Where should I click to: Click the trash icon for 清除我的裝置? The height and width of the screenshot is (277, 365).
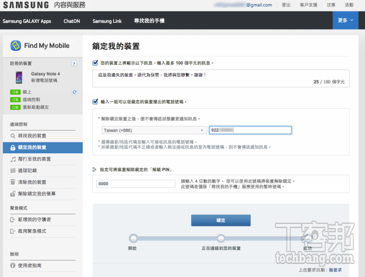point(13,182)
